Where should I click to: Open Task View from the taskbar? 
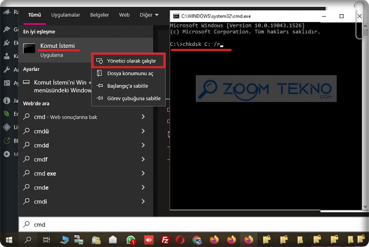[x=46, y=240]
